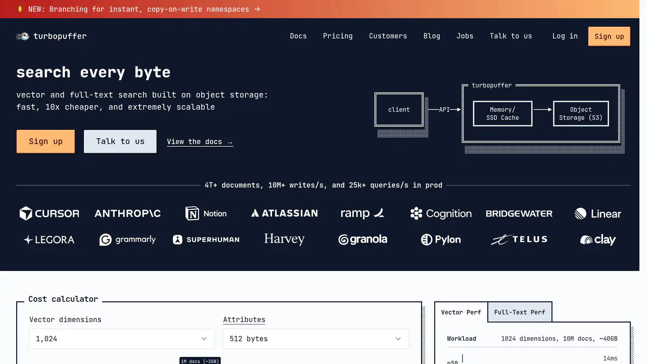This screenshot has width=647, height=364.
Task: Click the '4T+ documents, 10M+ writes/s' stats text
Action: pos(323,185)
